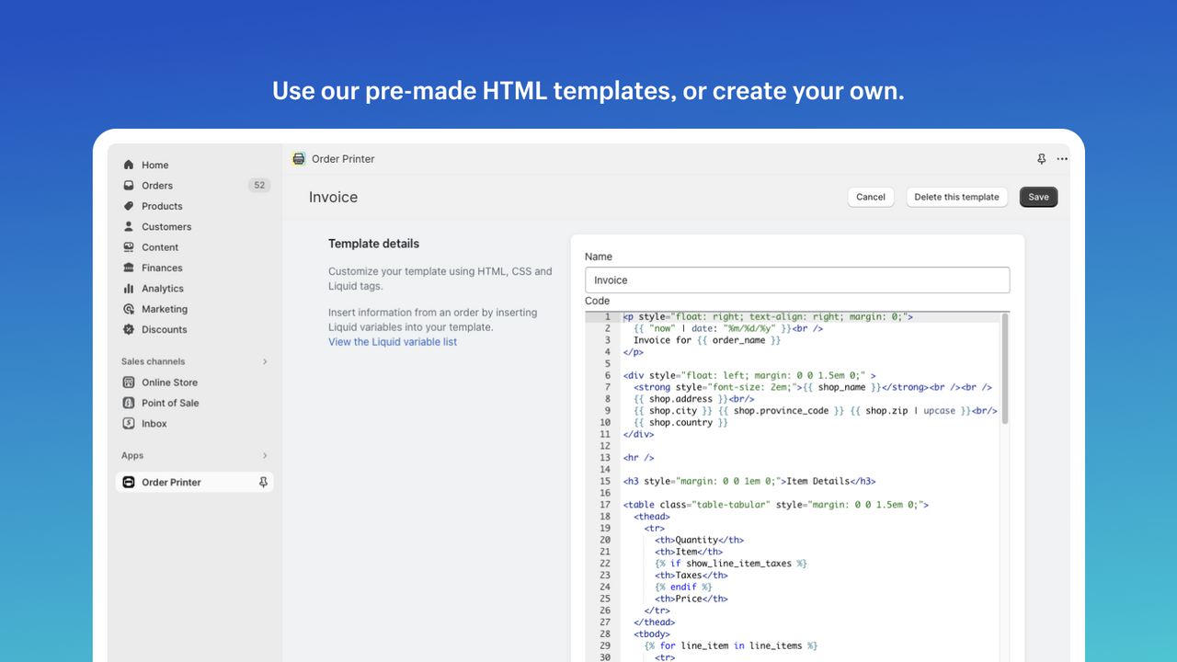The image size is (1177, 662).
Task: Open the Marketing section
Action: pyautogui.click(x=166, y=309)
